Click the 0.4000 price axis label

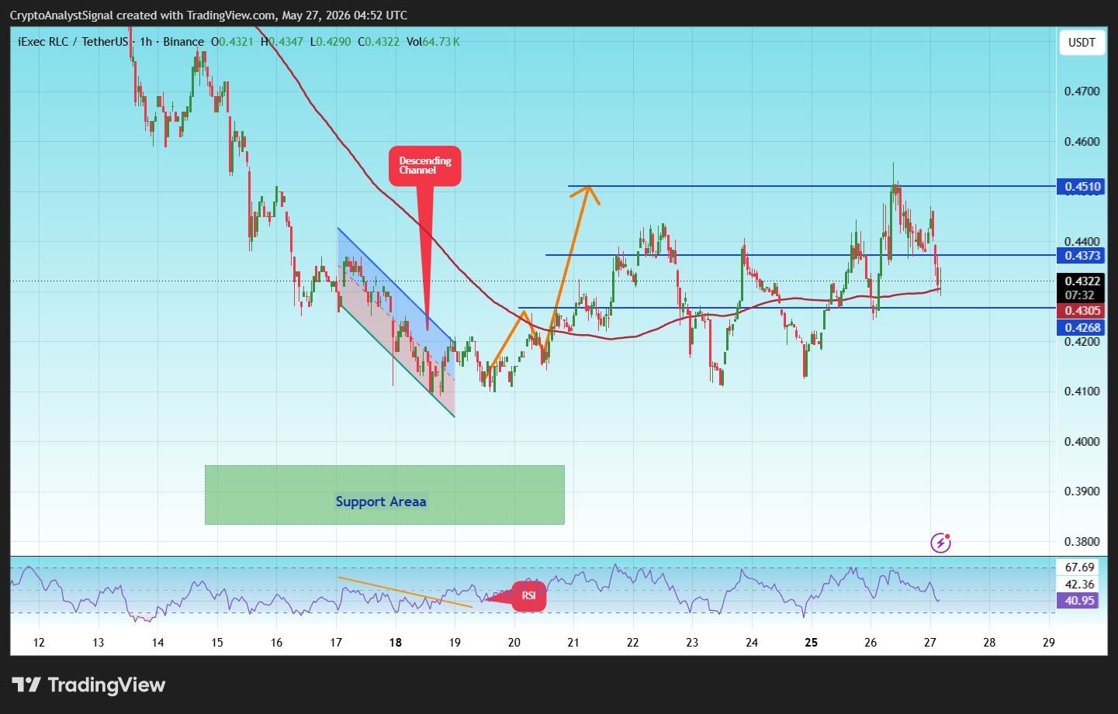1082,442
